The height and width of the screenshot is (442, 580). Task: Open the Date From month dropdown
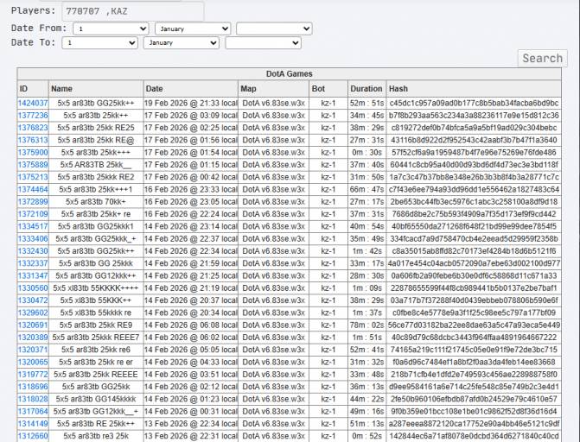point(193,28)
